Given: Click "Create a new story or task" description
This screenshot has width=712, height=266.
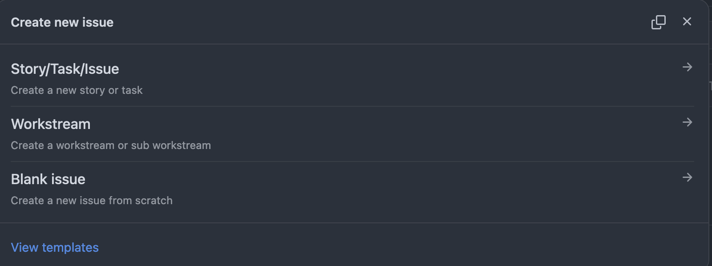Looking at the screenshot, I should 77,90.
